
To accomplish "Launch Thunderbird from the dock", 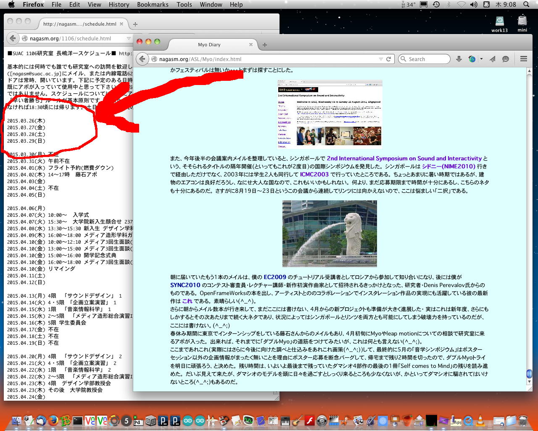I will (41, 420).
